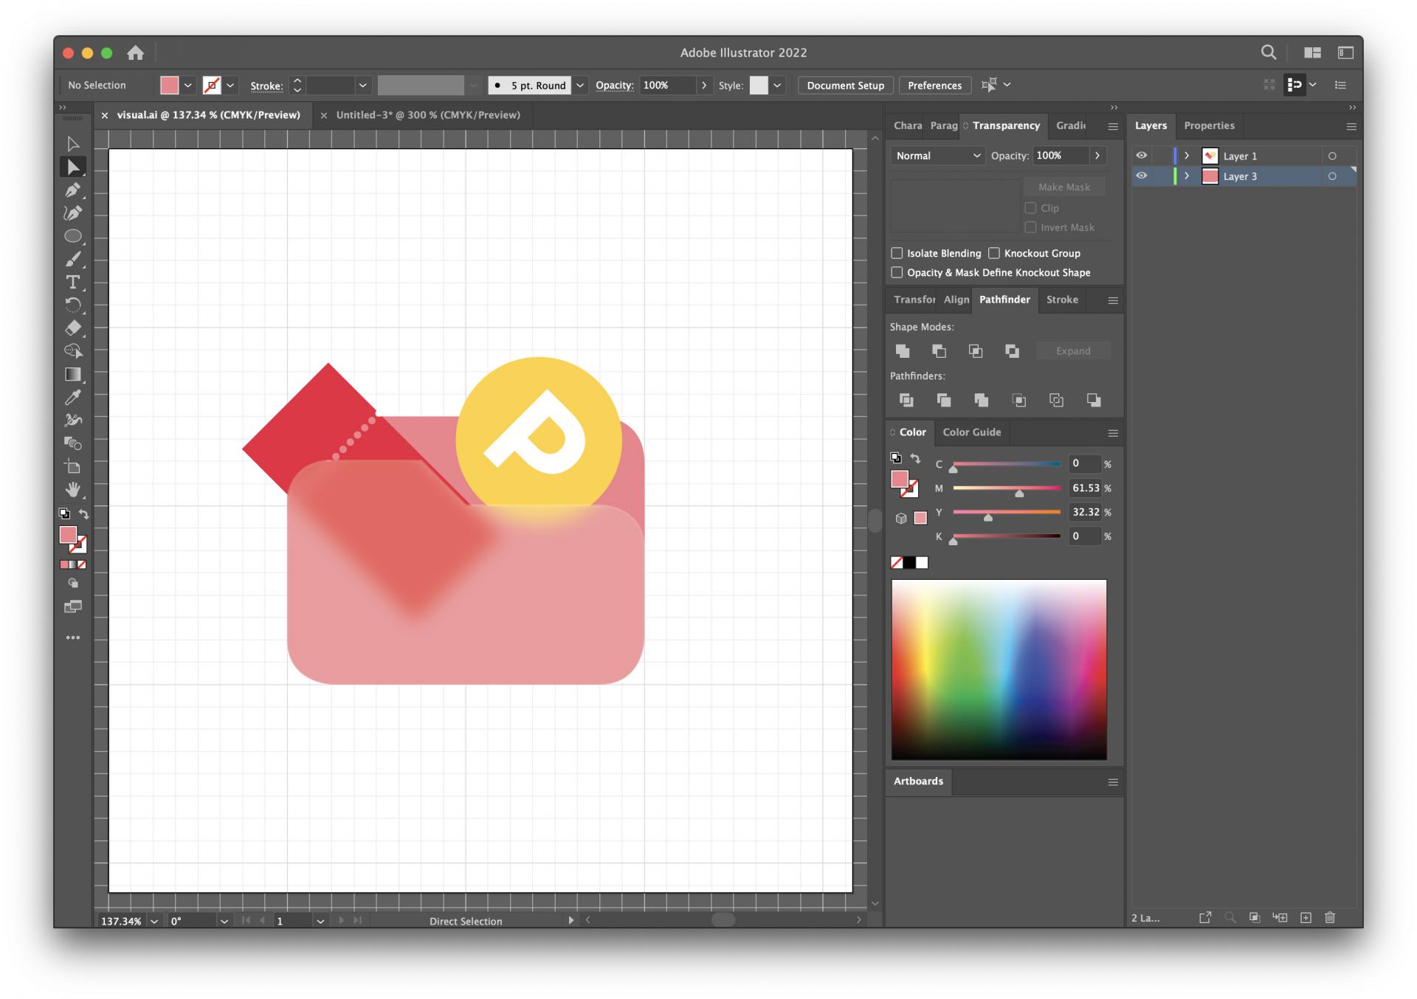Hide Layer 1 visibility eye
The height and width of the screenshot is (999, 1417).
coord(1141,156)
